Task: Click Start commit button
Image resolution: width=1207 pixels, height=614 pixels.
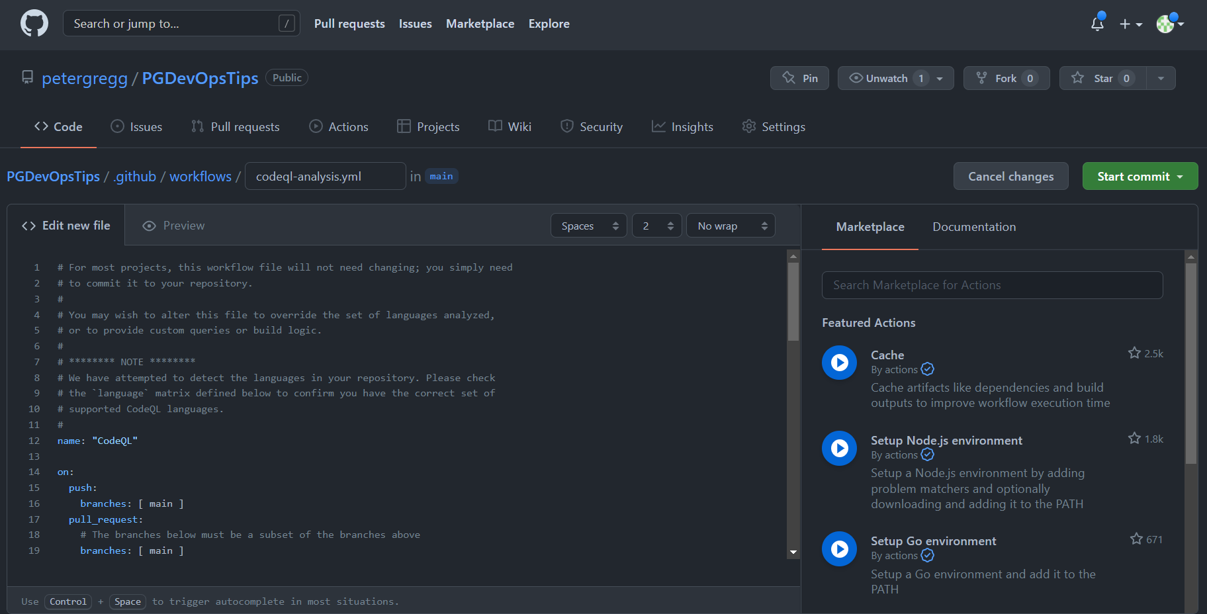Action: [x=1140, y=176]
